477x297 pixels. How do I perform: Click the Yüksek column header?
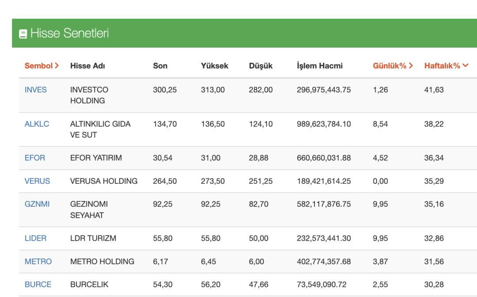point(214,66)
